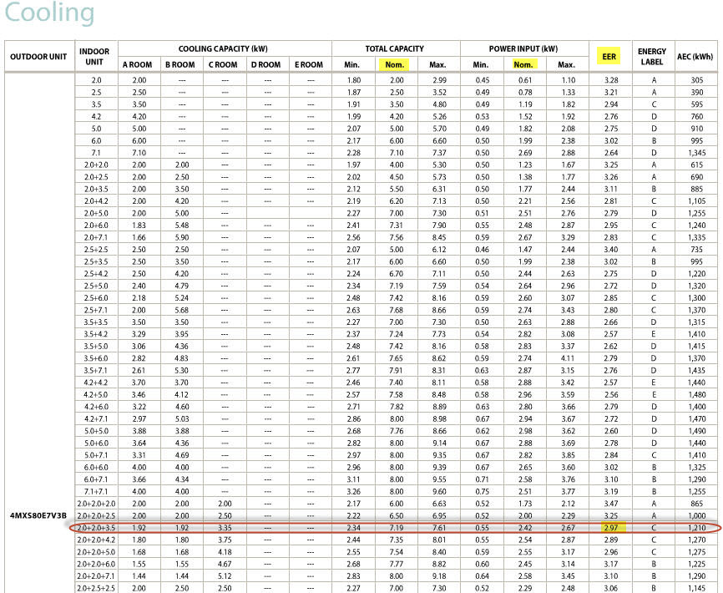Click the AEC (kWh) column header
723x593 pixels.
click(695, 57)
